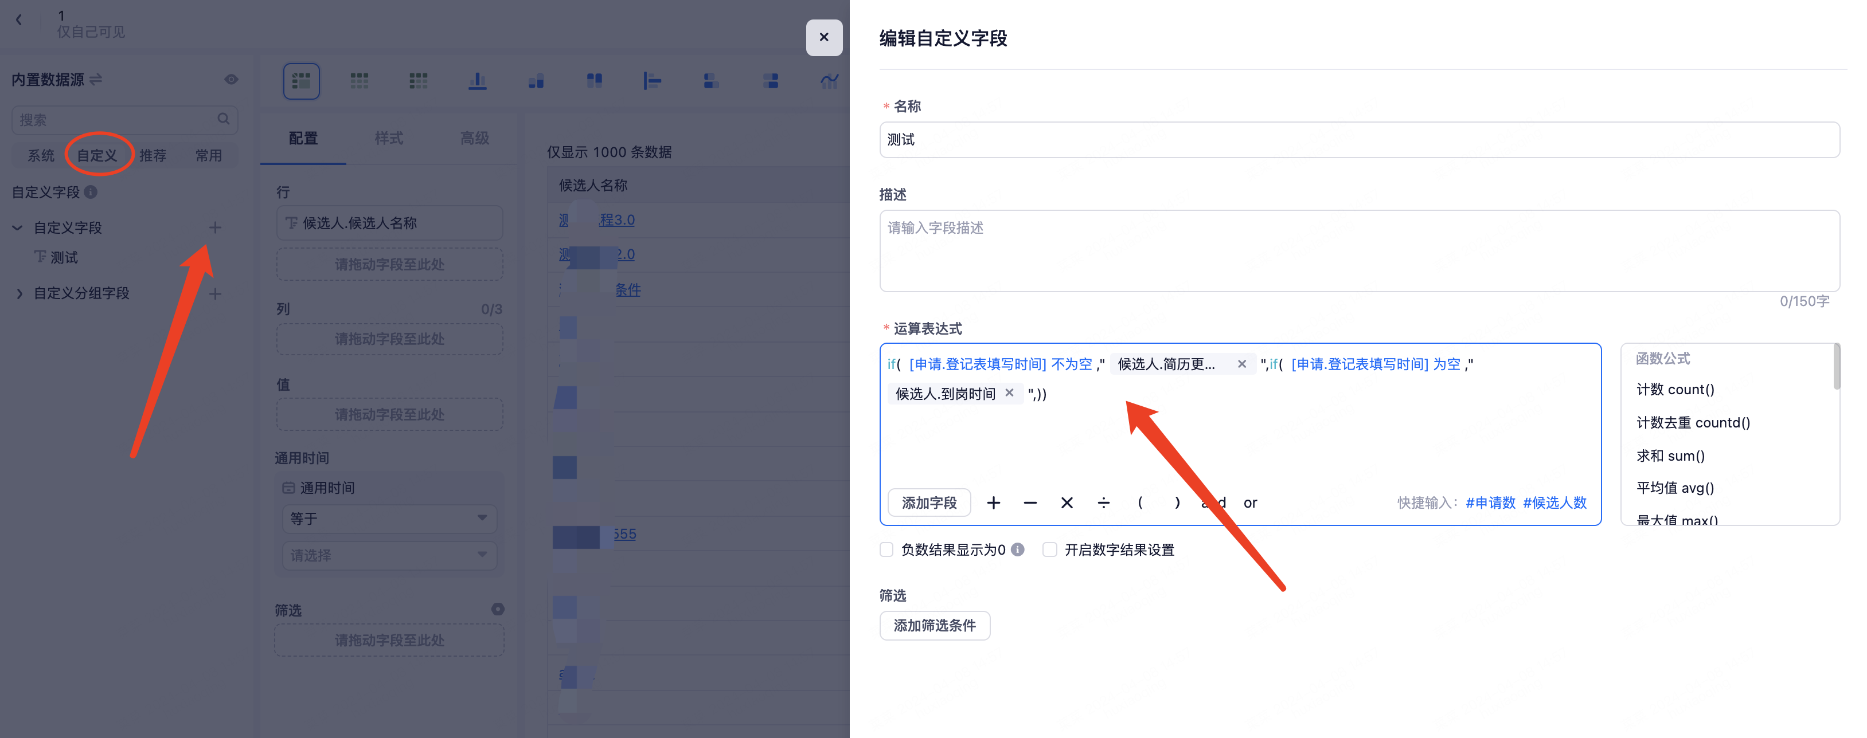Image resolution: width=1867 pixels, height=738 pixels.
Task: Remove the 候选人.简历更... field tag
Action: tap(1241, 364)
